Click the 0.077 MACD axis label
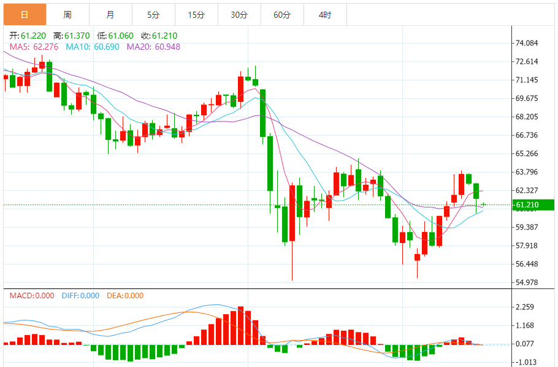558x367 pixels. [525, 344]
